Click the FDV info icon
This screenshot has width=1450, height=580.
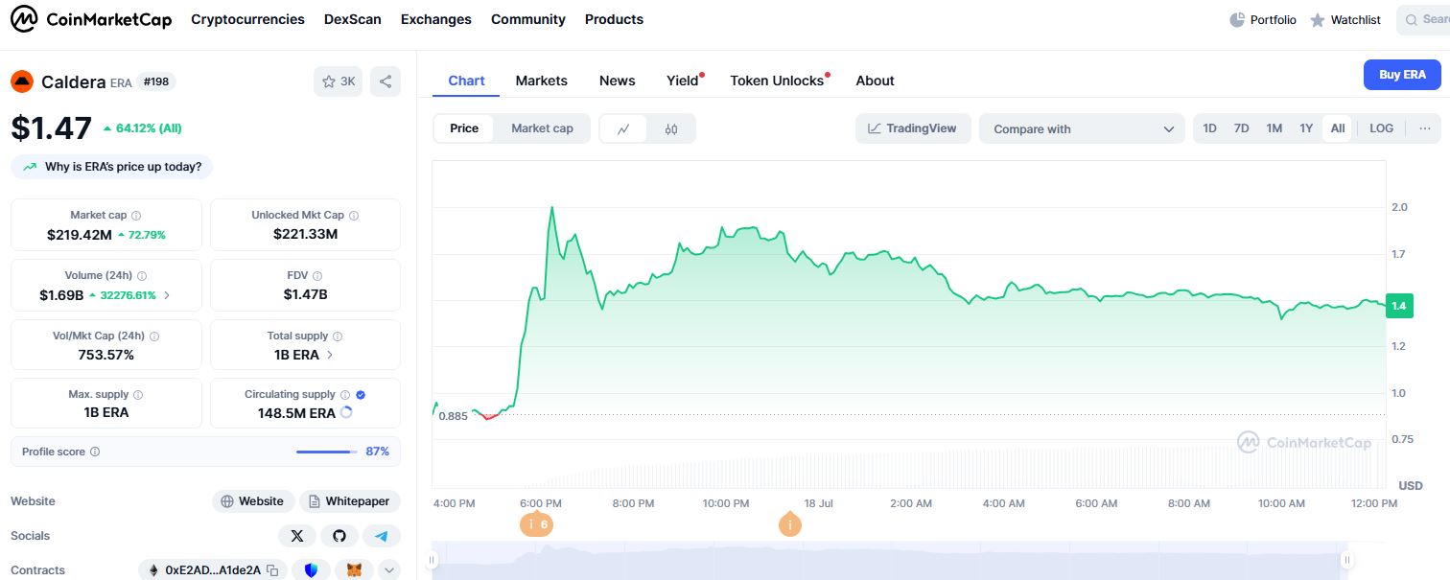click(317, 276)
